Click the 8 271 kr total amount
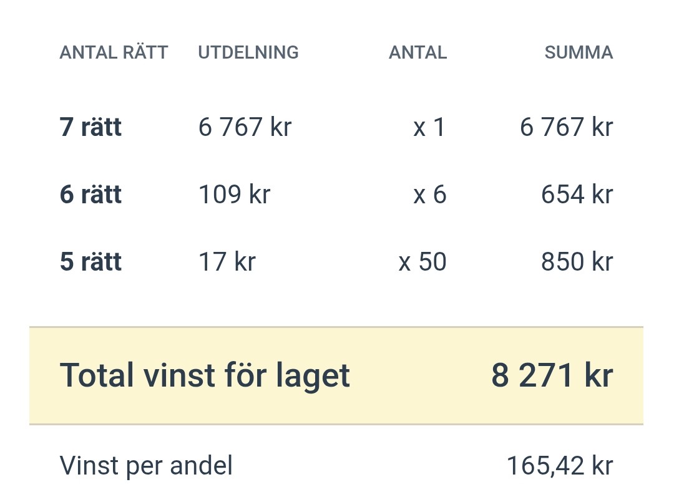This screenshot has height=487, width=674. (x=552, y=375)
